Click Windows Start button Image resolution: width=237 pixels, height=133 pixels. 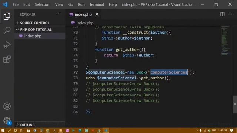[3, 130]
